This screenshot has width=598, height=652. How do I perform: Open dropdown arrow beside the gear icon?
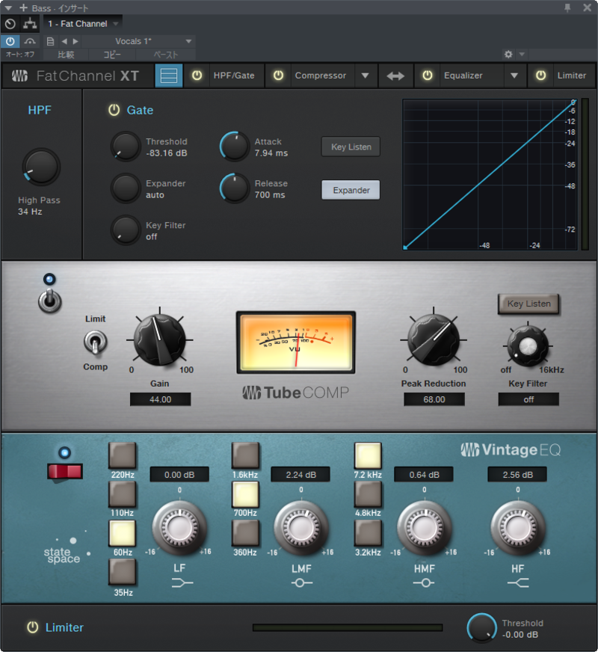(x=522, y=55)
